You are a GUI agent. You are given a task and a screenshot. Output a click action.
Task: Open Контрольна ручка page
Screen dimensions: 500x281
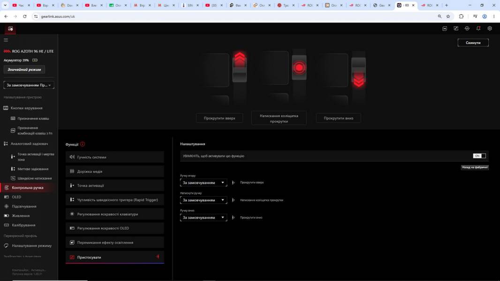(x=29, y=188)
